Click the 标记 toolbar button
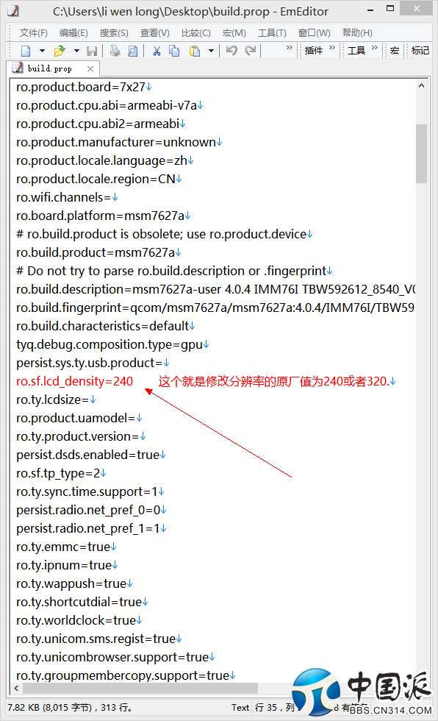This screenshot has width=438, height=721. point(420,51)
